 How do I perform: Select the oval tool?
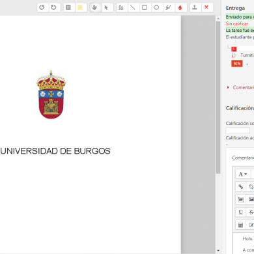(x=156, y=8)
